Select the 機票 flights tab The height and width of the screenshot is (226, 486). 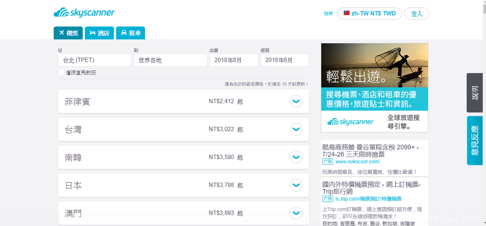click(x=68, y=33)
